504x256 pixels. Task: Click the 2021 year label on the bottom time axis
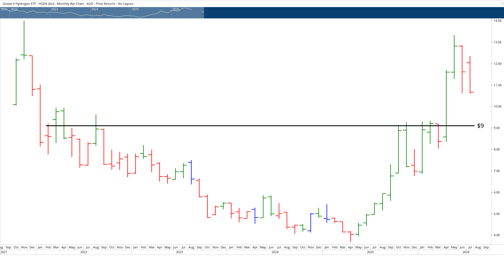click(x=4, y=252)
